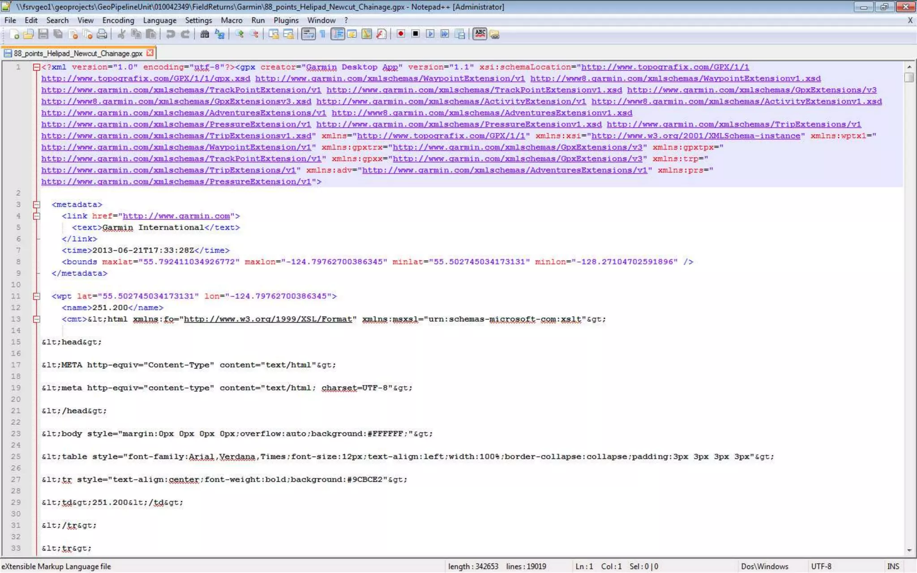Start macro recording with red dot icon
The height and width of the screenshot is (573, 917).
point(401,34)
